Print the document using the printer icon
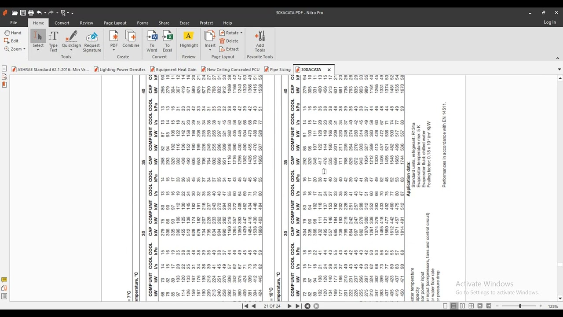563x317 pixels. pos(31,13)
